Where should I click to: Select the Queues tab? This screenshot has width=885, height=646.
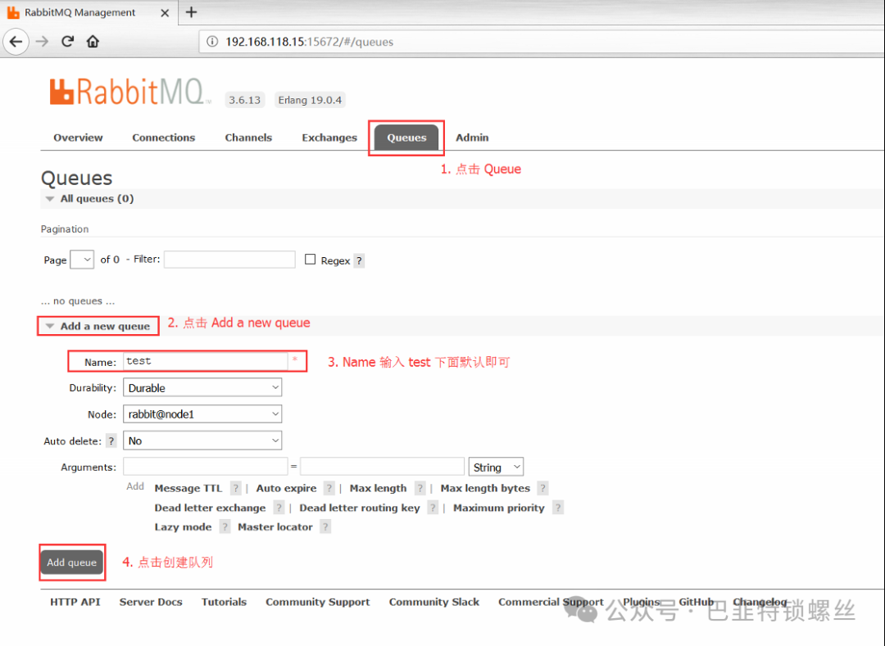(x=406, y=138)
